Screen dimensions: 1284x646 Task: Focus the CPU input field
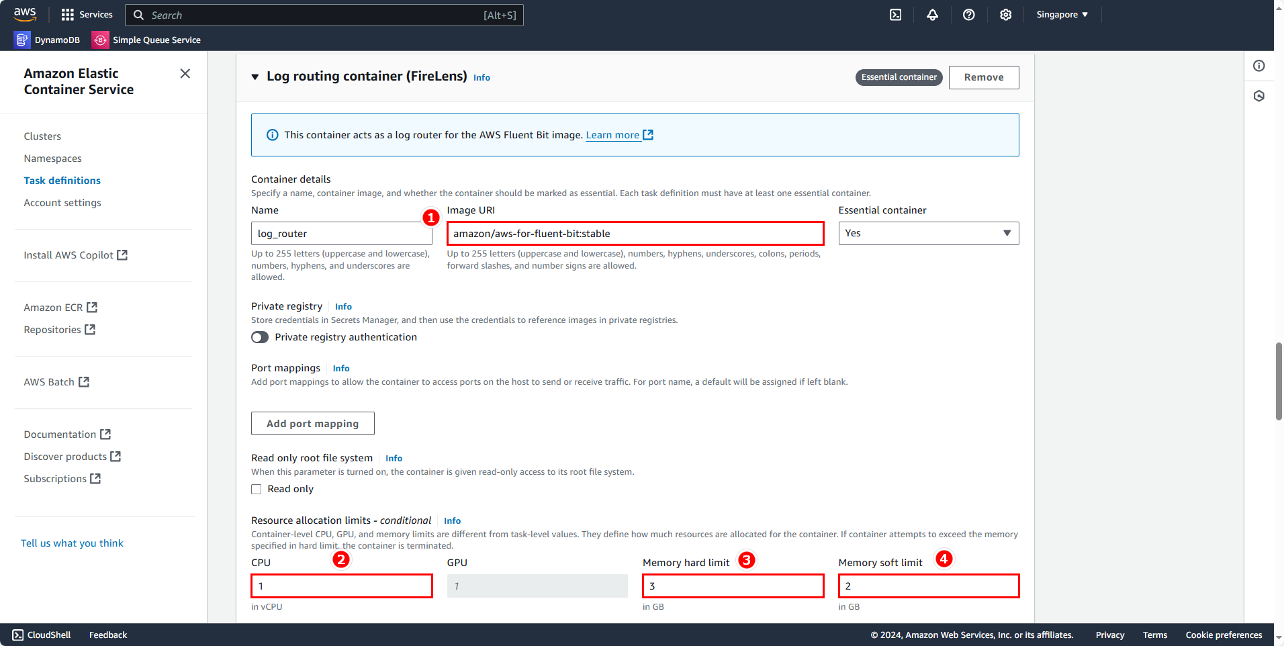coord(342,586)
